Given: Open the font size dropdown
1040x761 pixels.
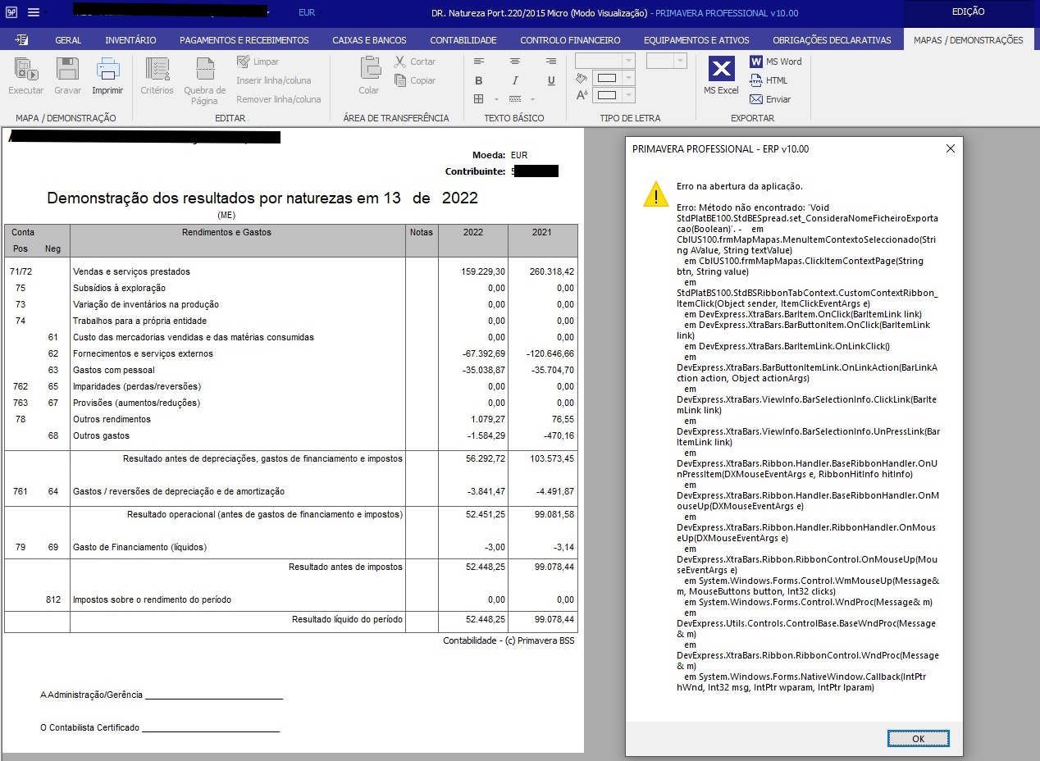Looking at the screenshot, I should [x=680, y=61].
